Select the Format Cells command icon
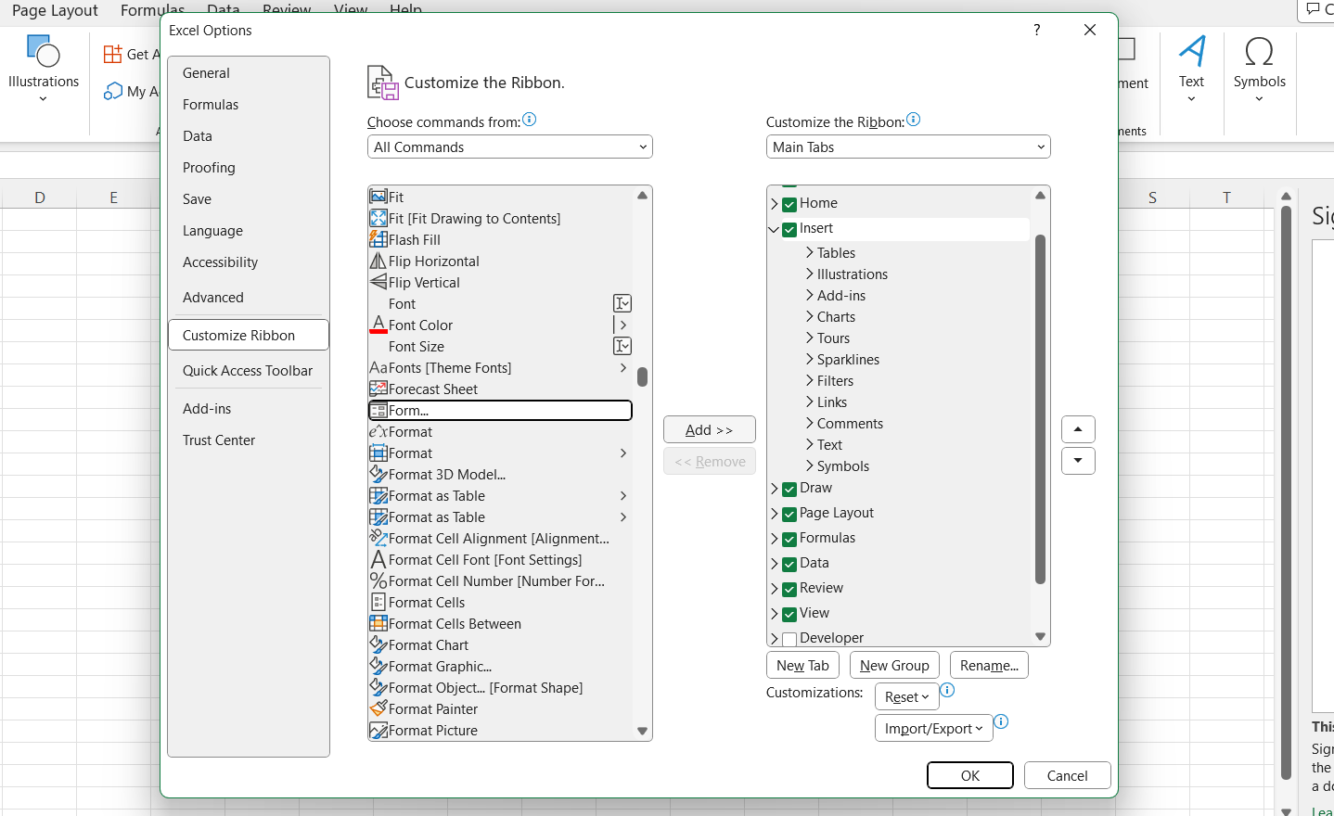The image size is (1334, 816). (378, 602)
